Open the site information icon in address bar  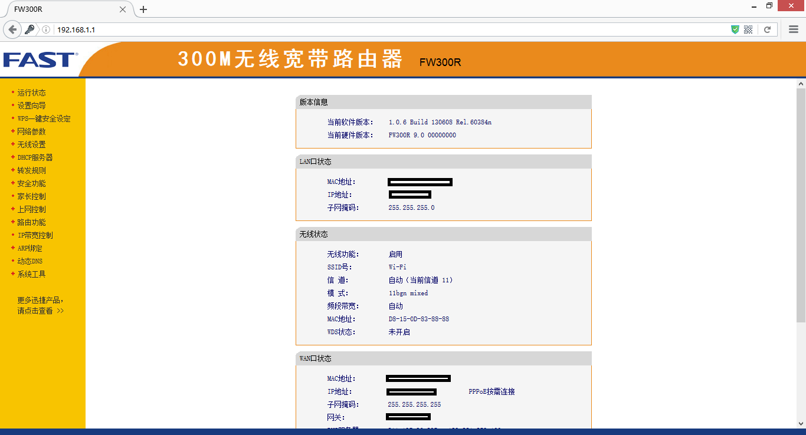(x=46, y=29)
